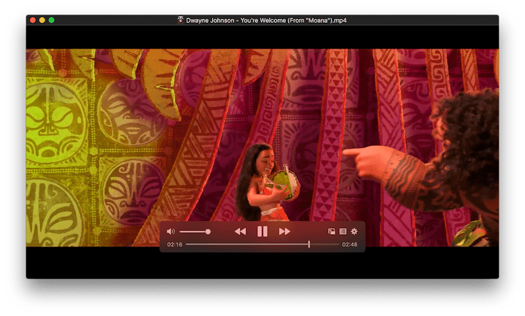This screenshot has width=525, height=316.
Task: Enable picture-in-picture mode icon
Action: [331, 231]
